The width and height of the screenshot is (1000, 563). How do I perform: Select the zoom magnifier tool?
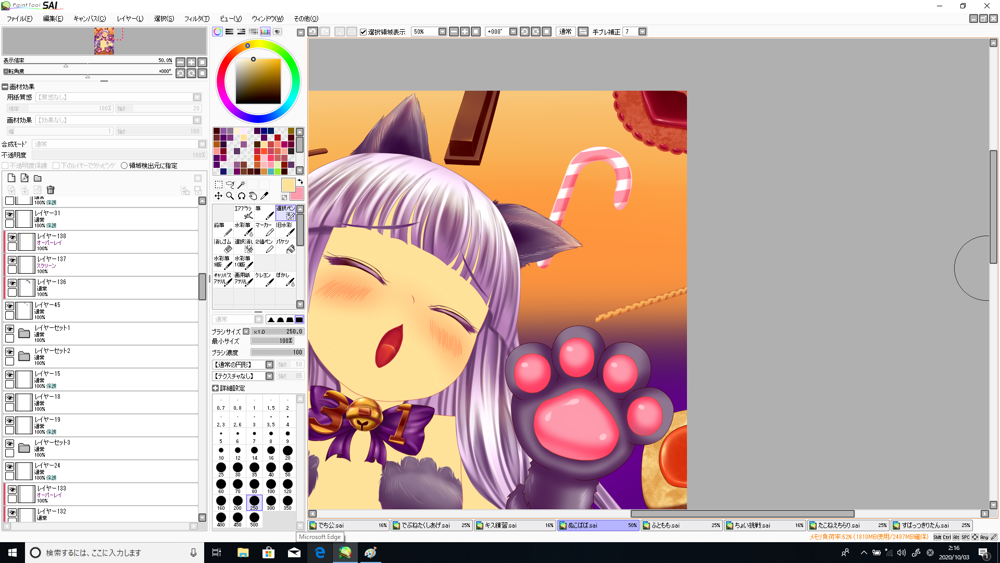pos(230,196)
